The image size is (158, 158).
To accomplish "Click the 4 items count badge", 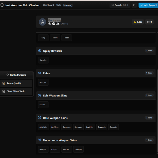I will click(x=149, y=140).
